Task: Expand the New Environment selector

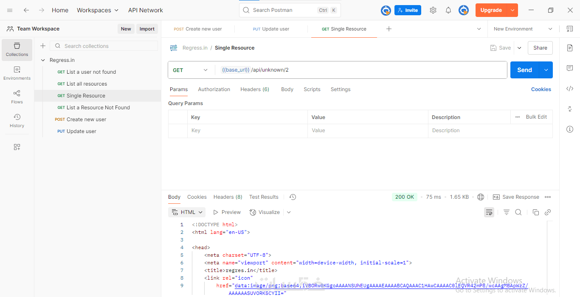Action: click(x=523, y=29)
